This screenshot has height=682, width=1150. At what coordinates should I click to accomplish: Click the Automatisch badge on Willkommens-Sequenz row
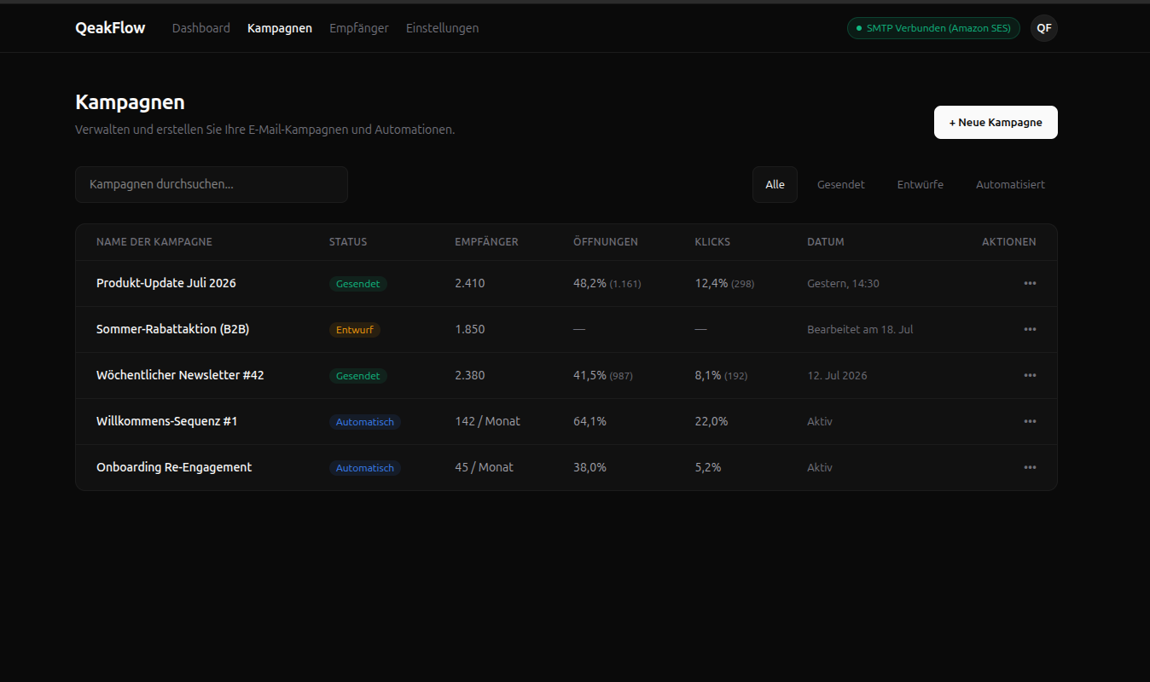coord(365,422)
